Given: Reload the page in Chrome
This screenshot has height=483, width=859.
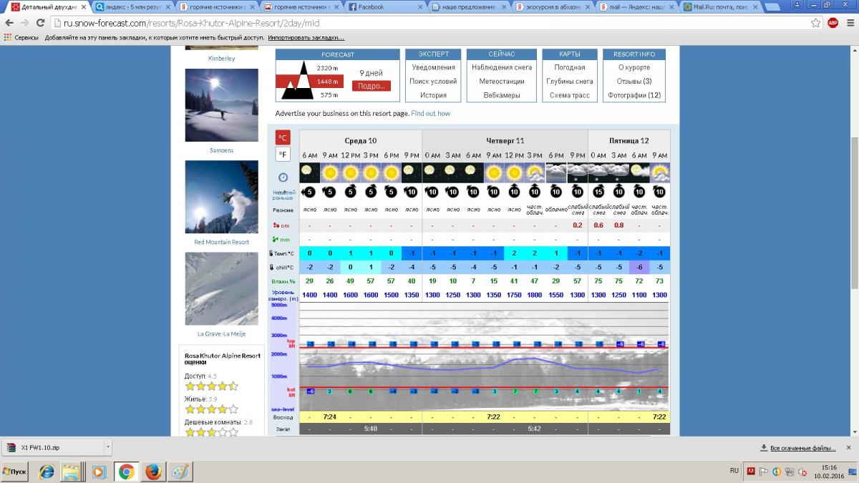Looking at the screenshot, I should 40,23.
